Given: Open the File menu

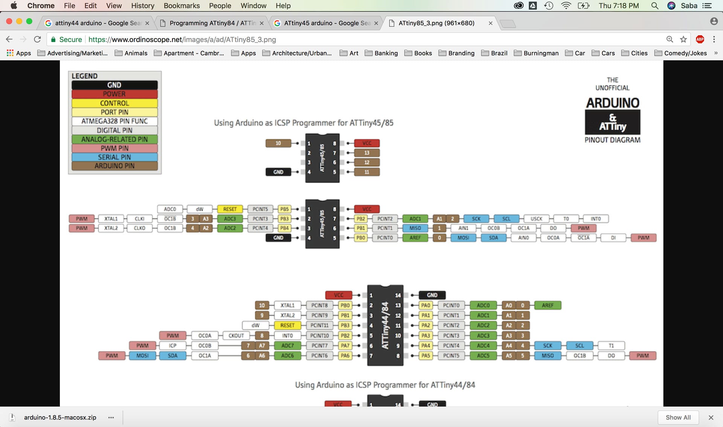Looking at the screenshot, I should pyautogui.click(x=69, y=6).
